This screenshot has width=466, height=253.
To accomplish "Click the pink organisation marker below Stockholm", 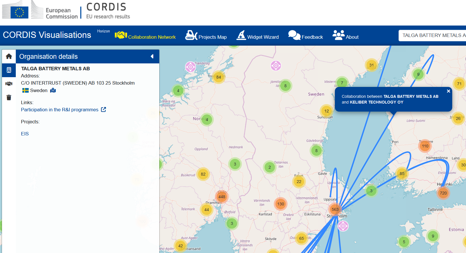I will [343, 226].
